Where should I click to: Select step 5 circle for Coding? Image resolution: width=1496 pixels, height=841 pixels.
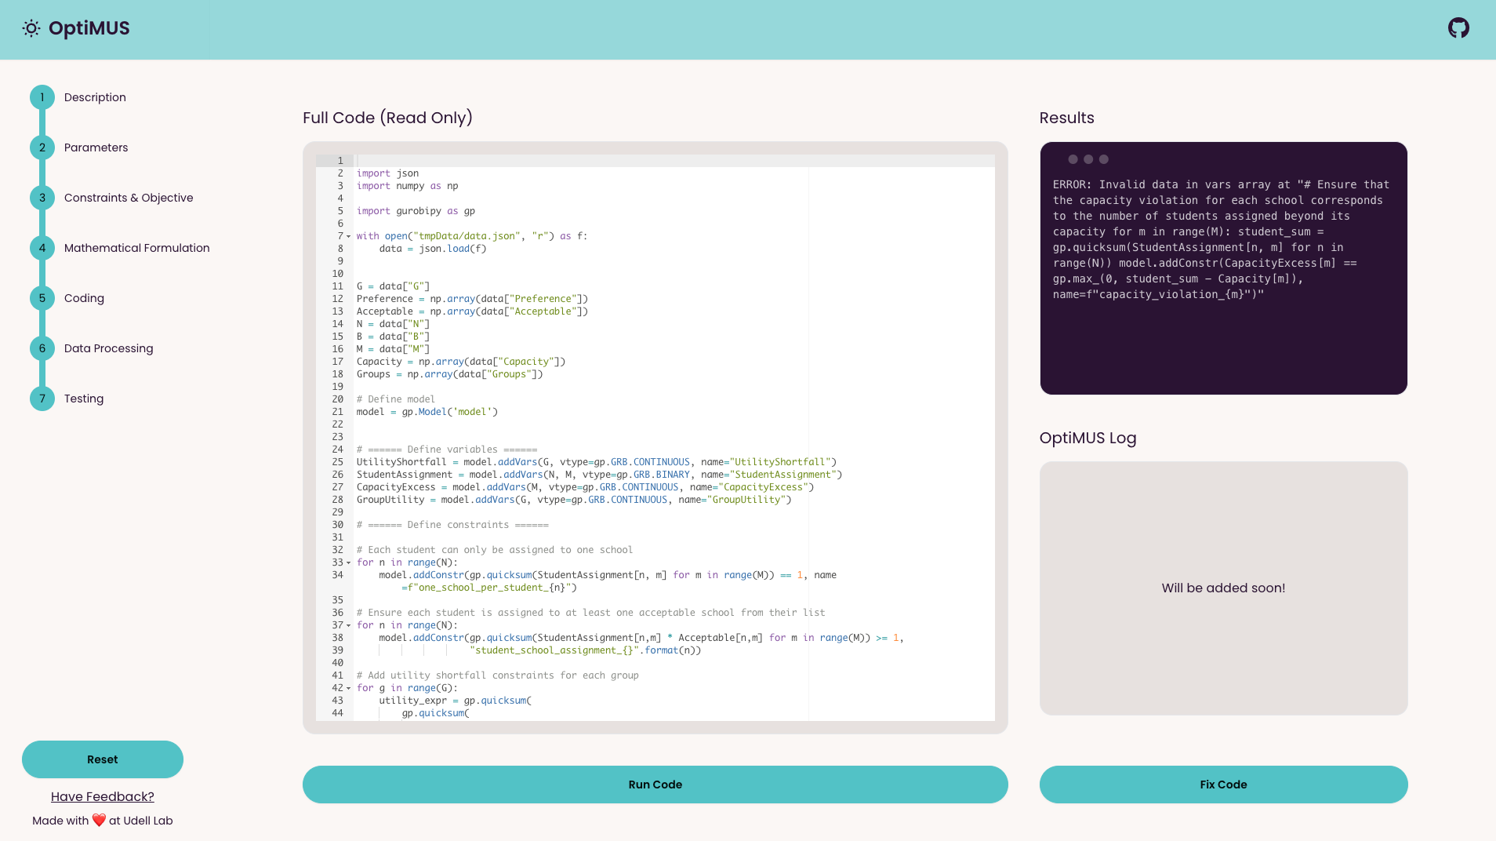click(x=42, y=298)
